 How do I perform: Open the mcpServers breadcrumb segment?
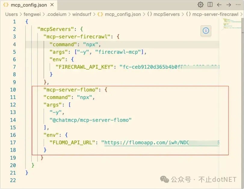(x=163, y=14)
